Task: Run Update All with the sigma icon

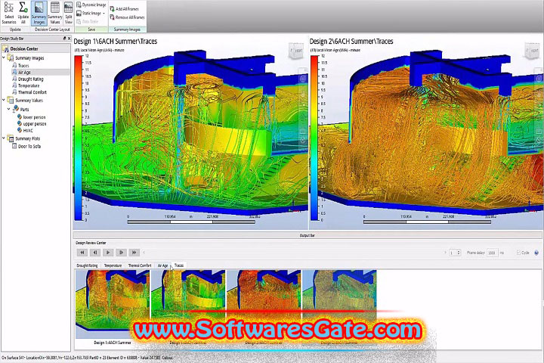Action: (x=23, y=13)
